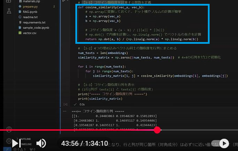Image resolution: width=238 pixels, height=151 pixels.
Task: Click the red playhead on the progress bar
Action: coord(157,130)
